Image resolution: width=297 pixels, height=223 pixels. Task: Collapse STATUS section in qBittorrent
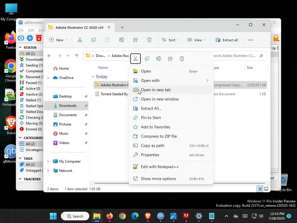pos(20,47)
